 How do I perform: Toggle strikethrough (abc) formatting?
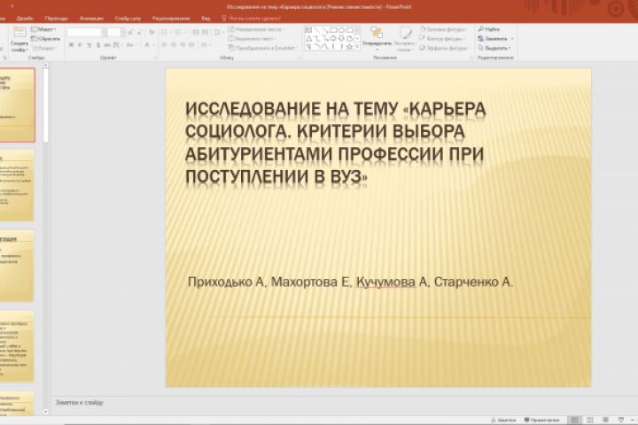[107, 45]
